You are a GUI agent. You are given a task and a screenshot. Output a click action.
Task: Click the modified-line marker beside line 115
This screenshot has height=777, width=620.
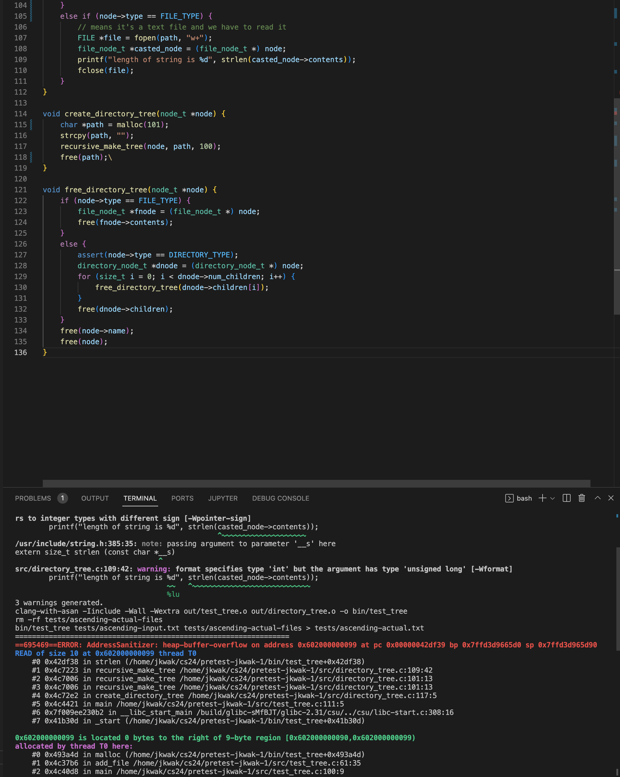[x=31, y=125]
